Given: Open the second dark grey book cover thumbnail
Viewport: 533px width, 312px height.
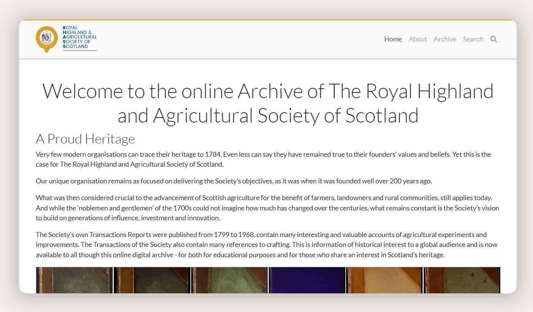Looking at the screenshot, I should point(152,280).
